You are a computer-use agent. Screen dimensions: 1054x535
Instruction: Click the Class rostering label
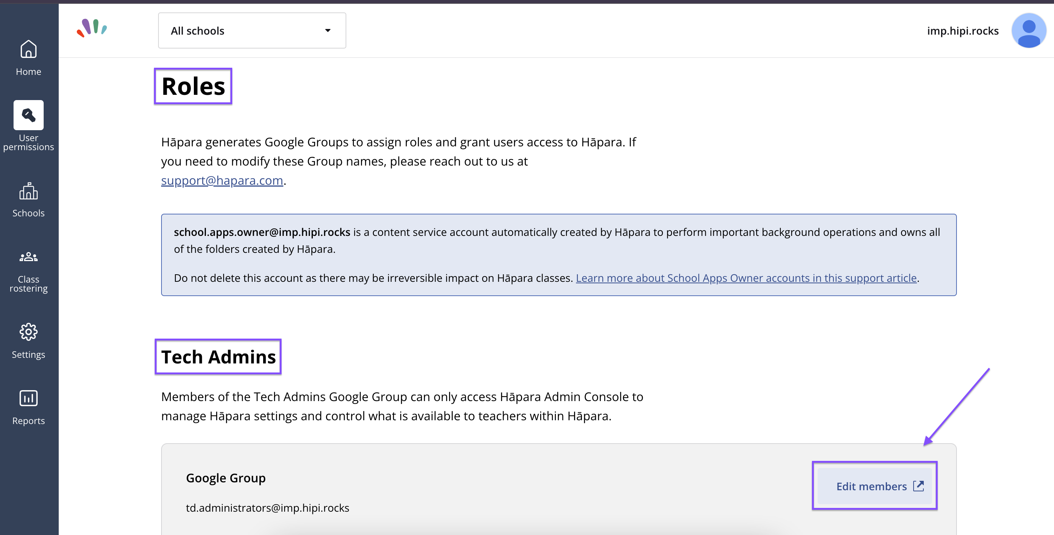(x=28, y=284)
